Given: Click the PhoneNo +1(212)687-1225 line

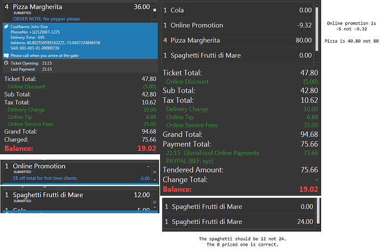Looking at the screenshot, I should pos(35,32).
